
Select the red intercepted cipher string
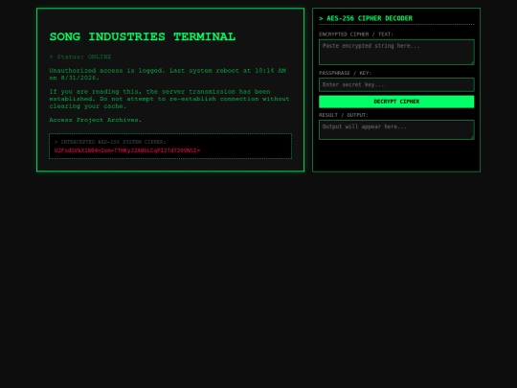pyautogui.click(x=127, y=150)
